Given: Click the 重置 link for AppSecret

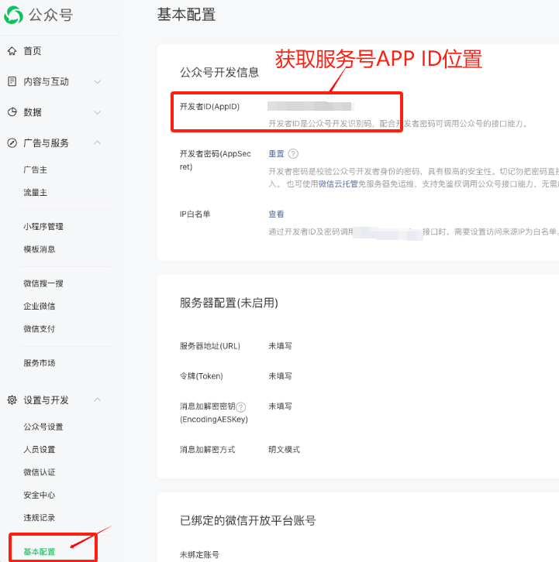Looking at the screenshot, I should pos(277,154).
